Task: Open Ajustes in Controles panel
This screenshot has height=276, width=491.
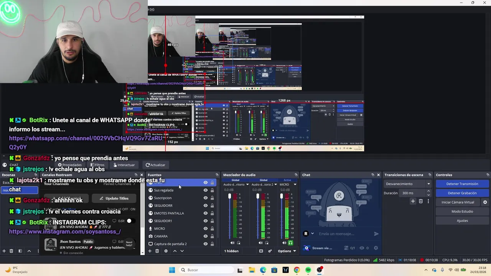Action: 462,220
